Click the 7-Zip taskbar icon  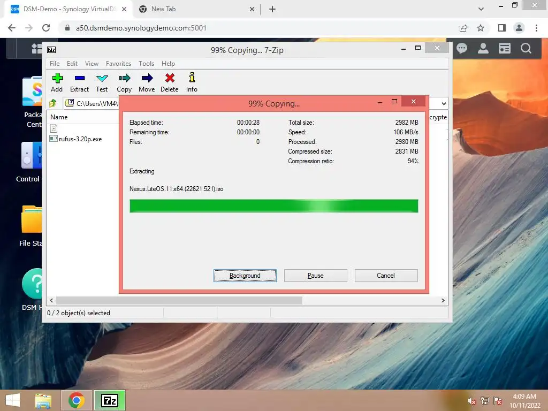110,400
